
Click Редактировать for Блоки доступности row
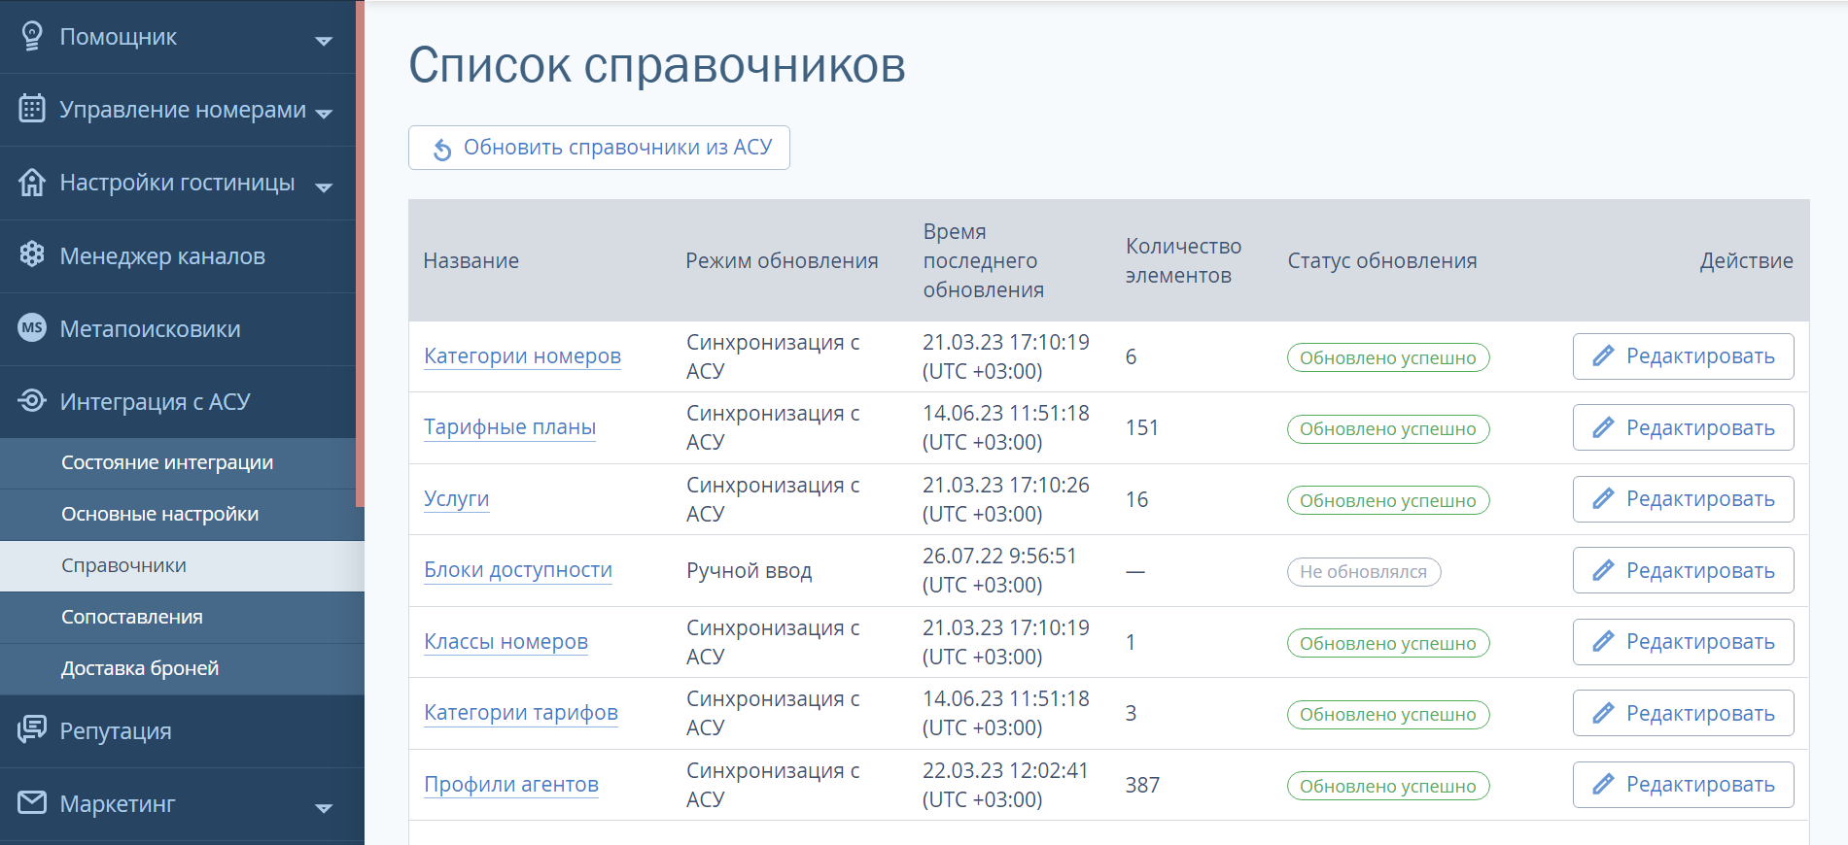coord(1683,570)
